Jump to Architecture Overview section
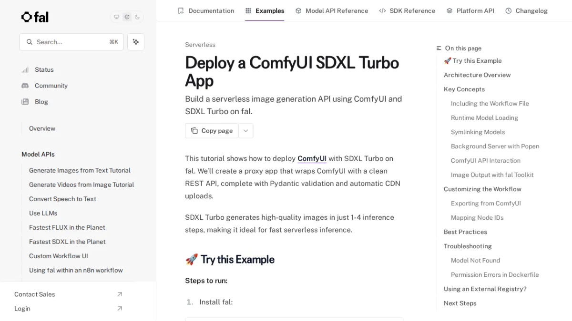The height and width of the screenshot is (321, 572). click(477, 75)
